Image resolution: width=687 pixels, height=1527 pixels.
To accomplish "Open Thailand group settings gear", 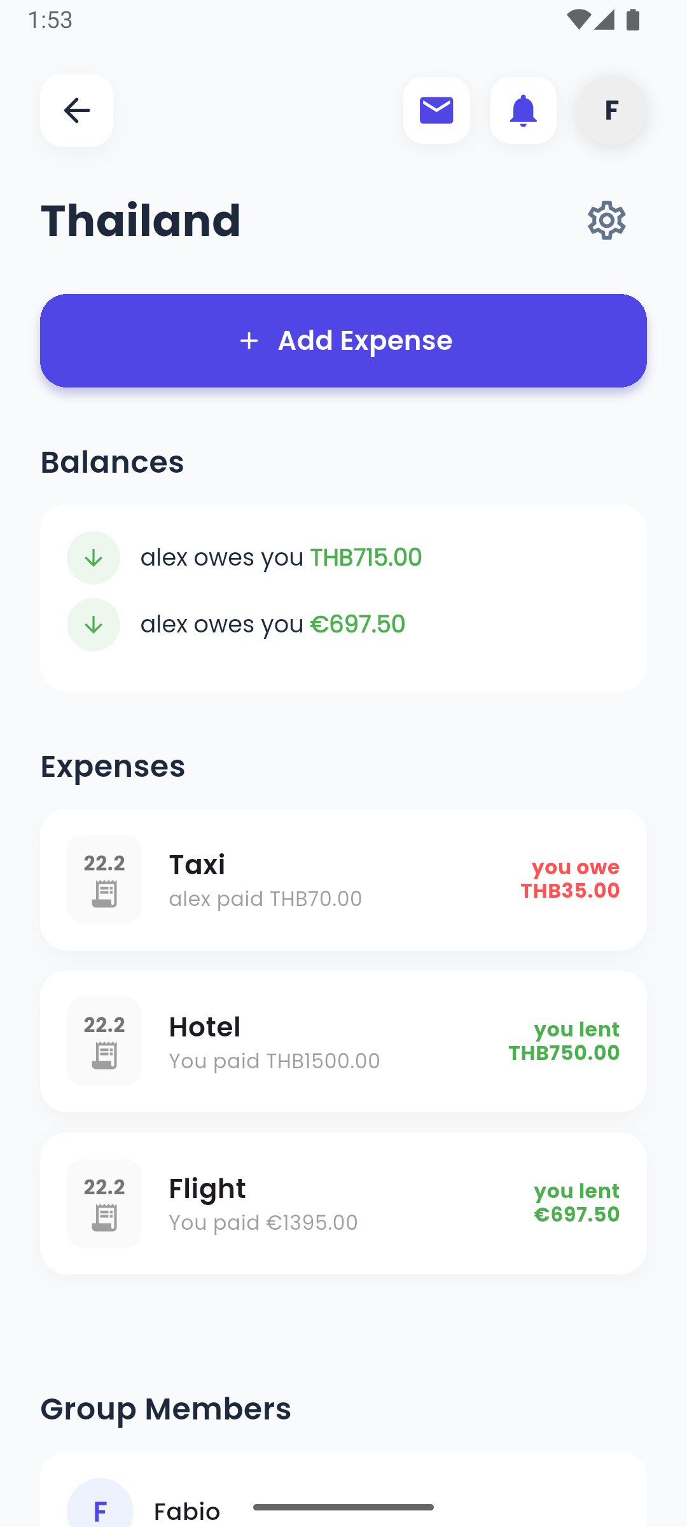I will pyautogui.click(x=606, y=221).
